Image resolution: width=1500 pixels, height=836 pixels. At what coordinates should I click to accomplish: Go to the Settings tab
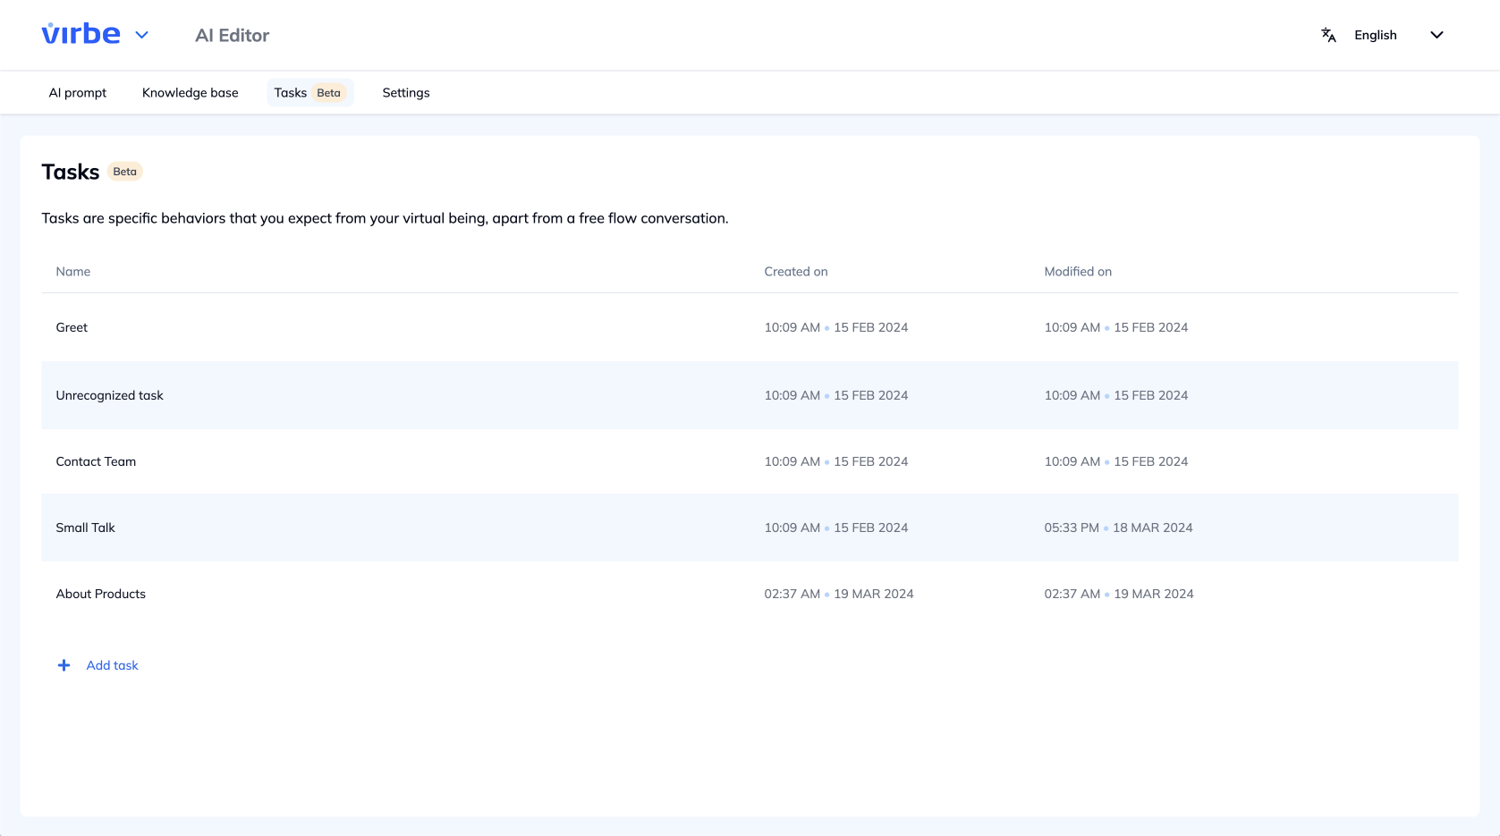point(405,93)
